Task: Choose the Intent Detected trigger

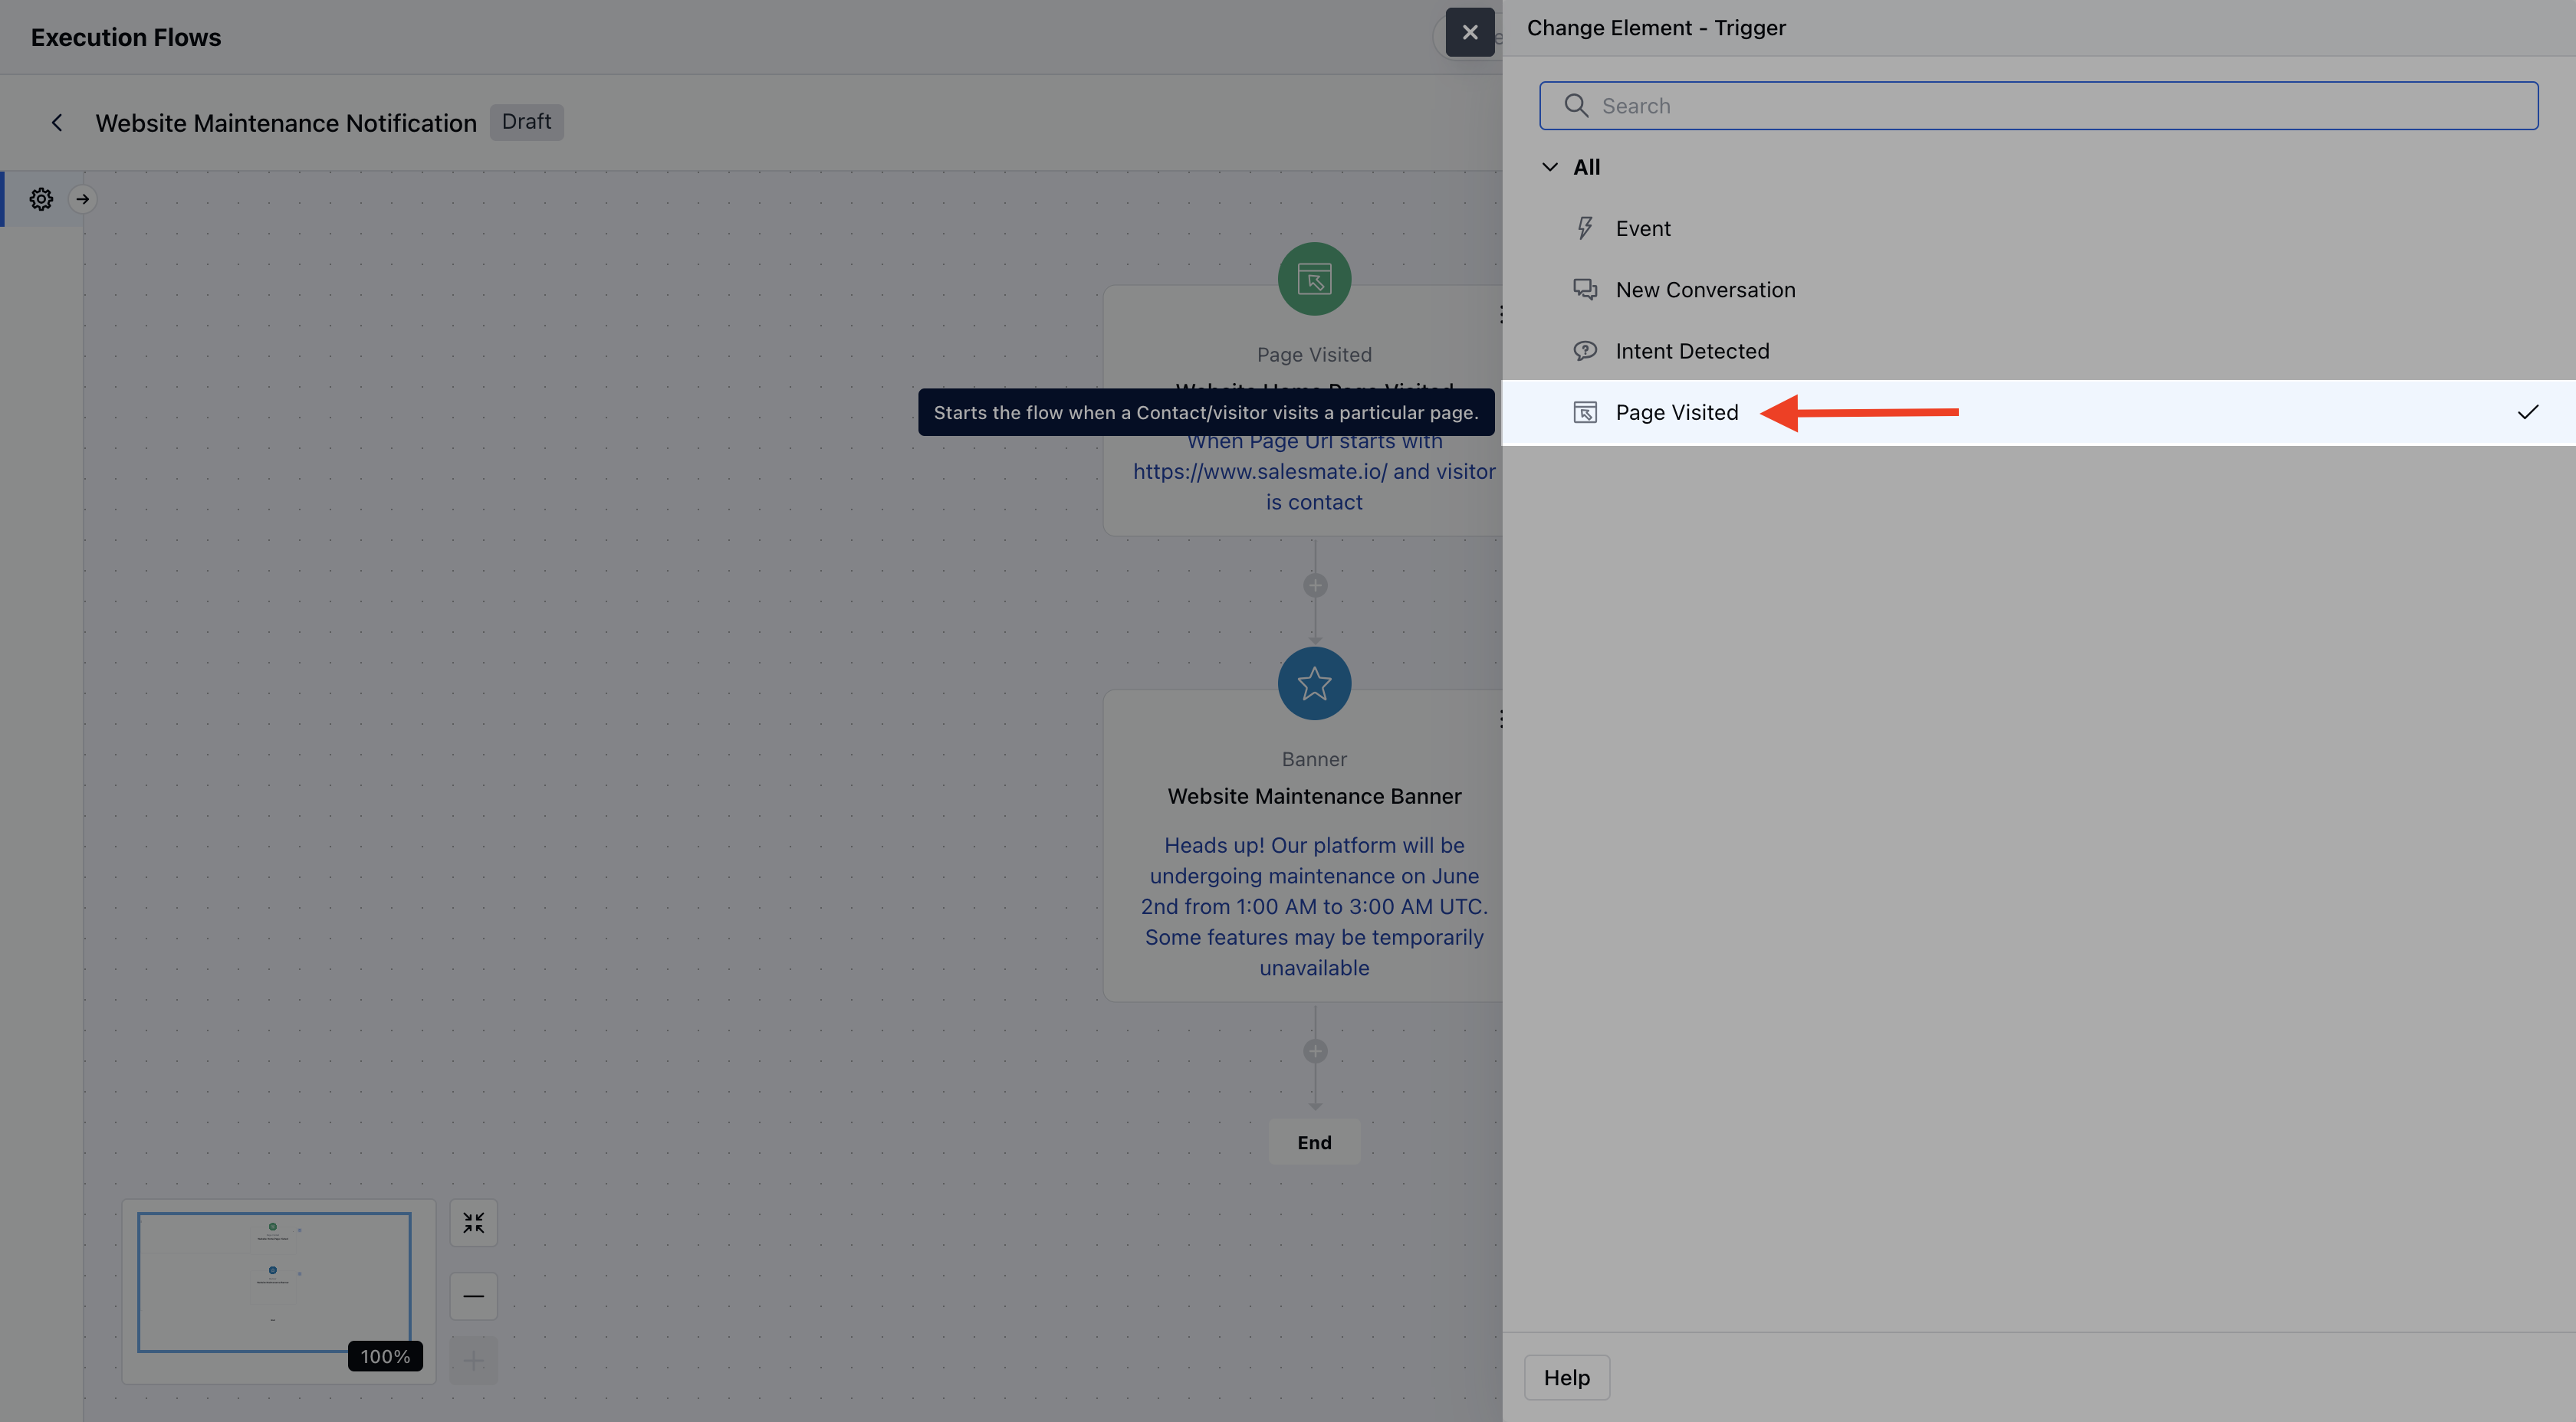Action: coord(1691,352)
